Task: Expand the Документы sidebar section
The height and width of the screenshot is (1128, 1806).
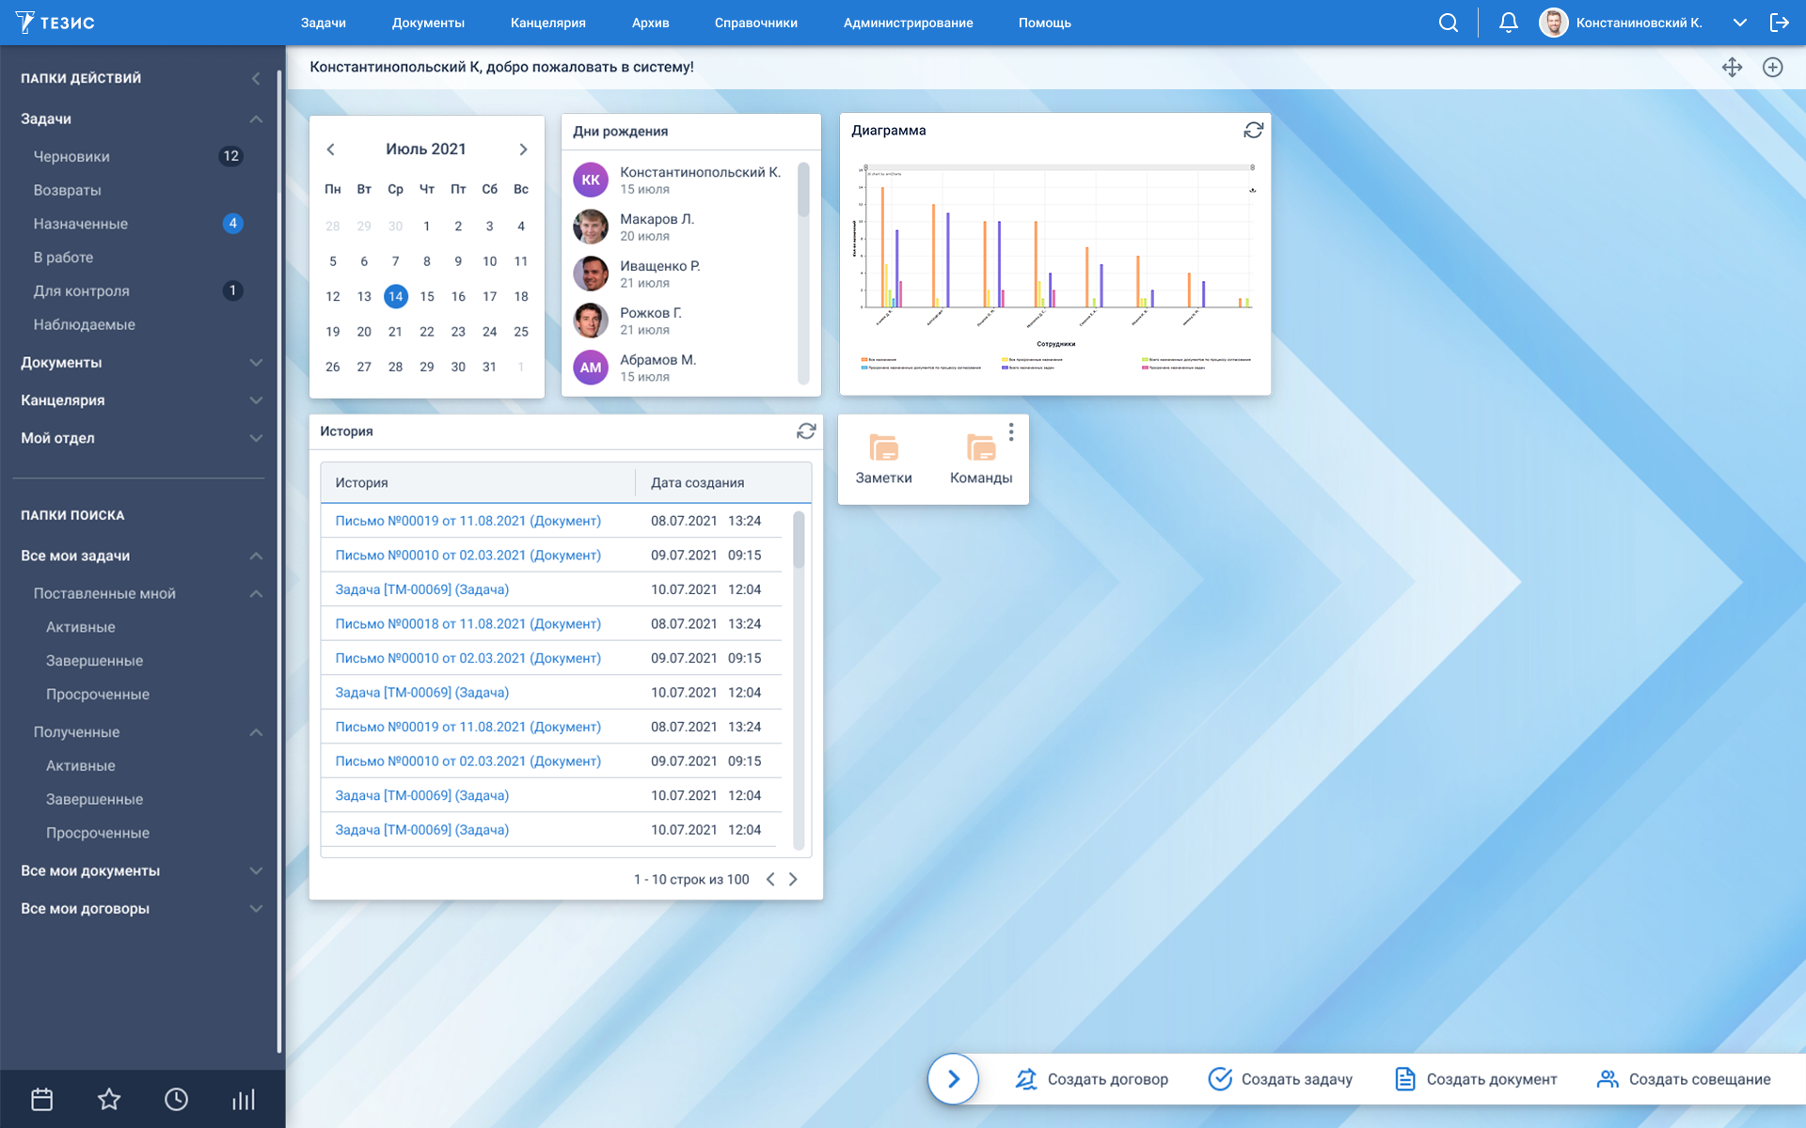Action: (256, 363)
